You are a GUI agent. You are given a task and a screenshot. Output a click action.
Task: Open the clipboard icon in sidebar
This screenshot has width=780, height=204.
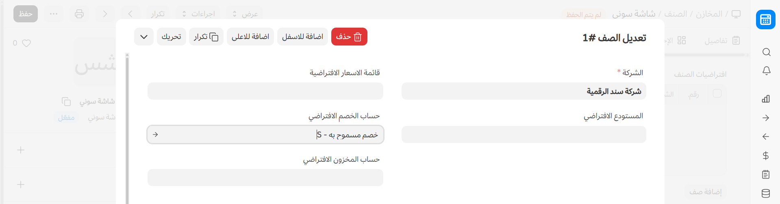766,174
